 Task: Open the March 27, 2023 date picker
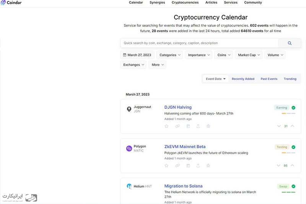click(137, 55)
